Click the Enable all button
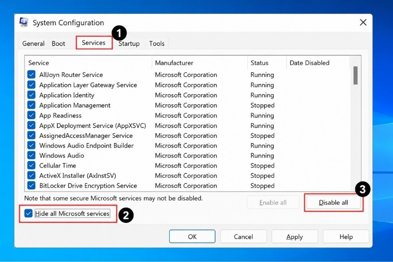Screen dimensions: 393x262 tap(273, 202)
